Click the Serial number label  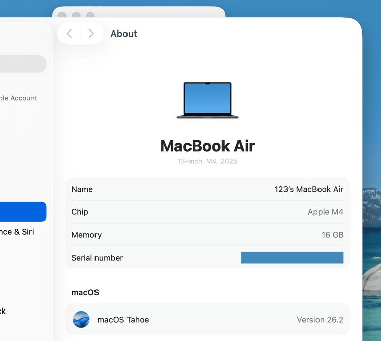[x=97, y=258]
